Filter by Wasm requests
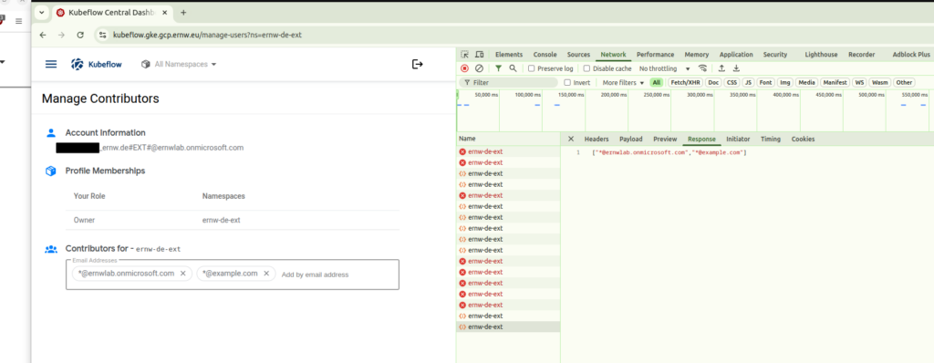The image size is (934, 363). coord(879,83)
